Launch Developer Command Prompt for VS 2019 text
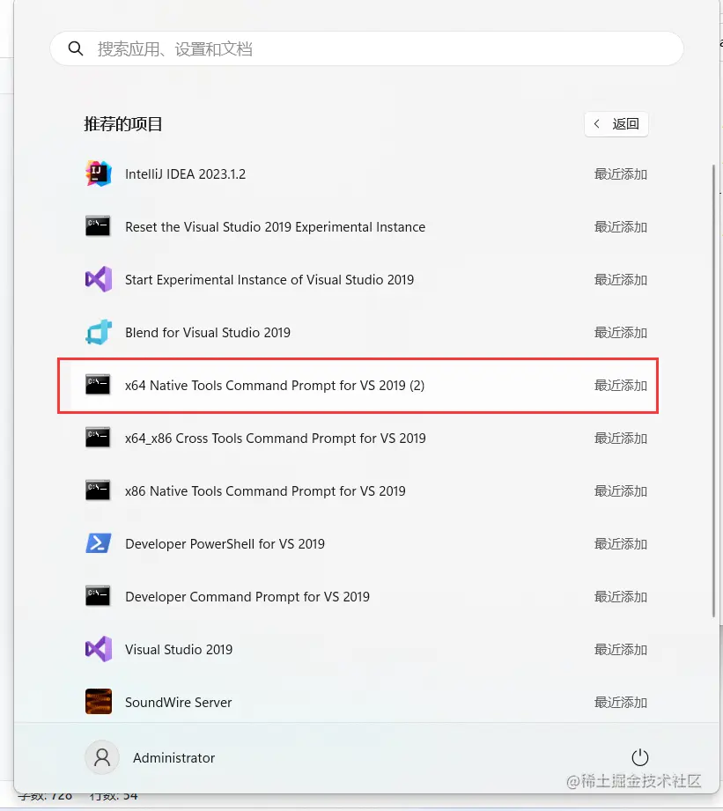Screen dimensions: 723x811 [247, 597]
